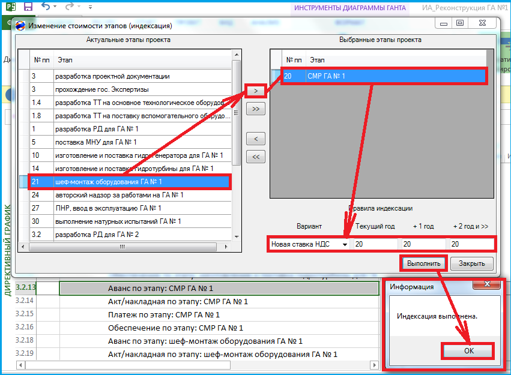Click the Undo arrow icon

point(46,6)
